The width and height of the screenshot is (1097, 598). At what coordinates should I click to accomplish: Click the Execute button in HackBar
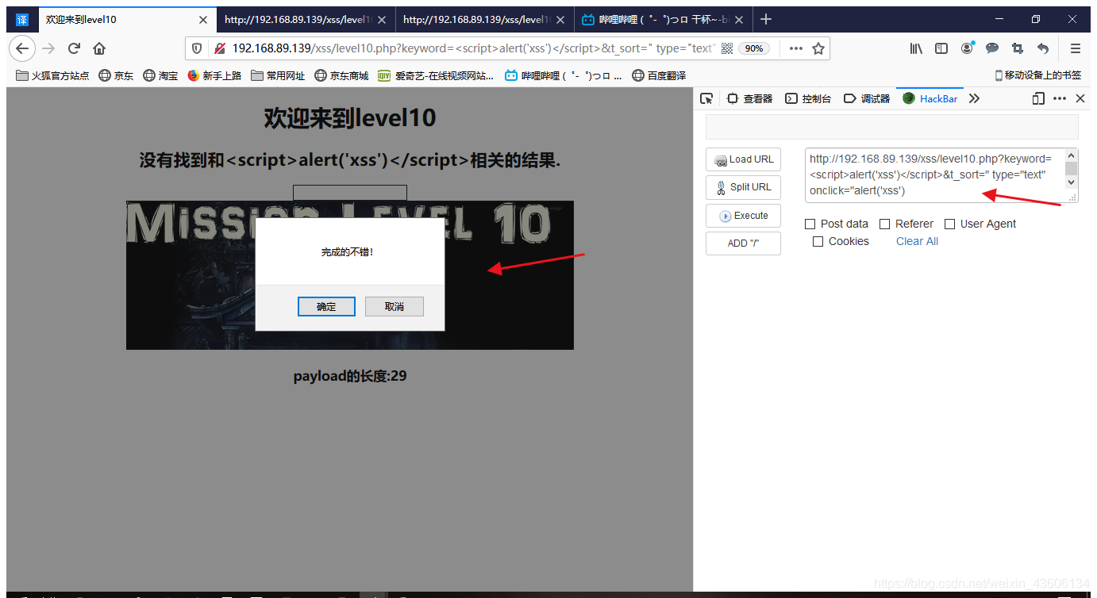[x=743, y=215]
